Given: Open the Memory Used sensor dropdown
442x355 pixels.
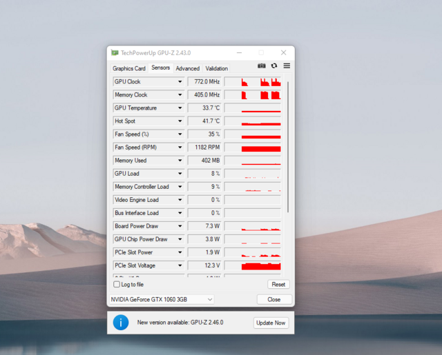Looking at the screenshot, I should pos(180,161).
